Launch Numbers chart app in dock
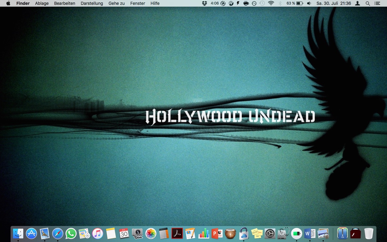This screenshot has width=387, height=242. [204, 234]
